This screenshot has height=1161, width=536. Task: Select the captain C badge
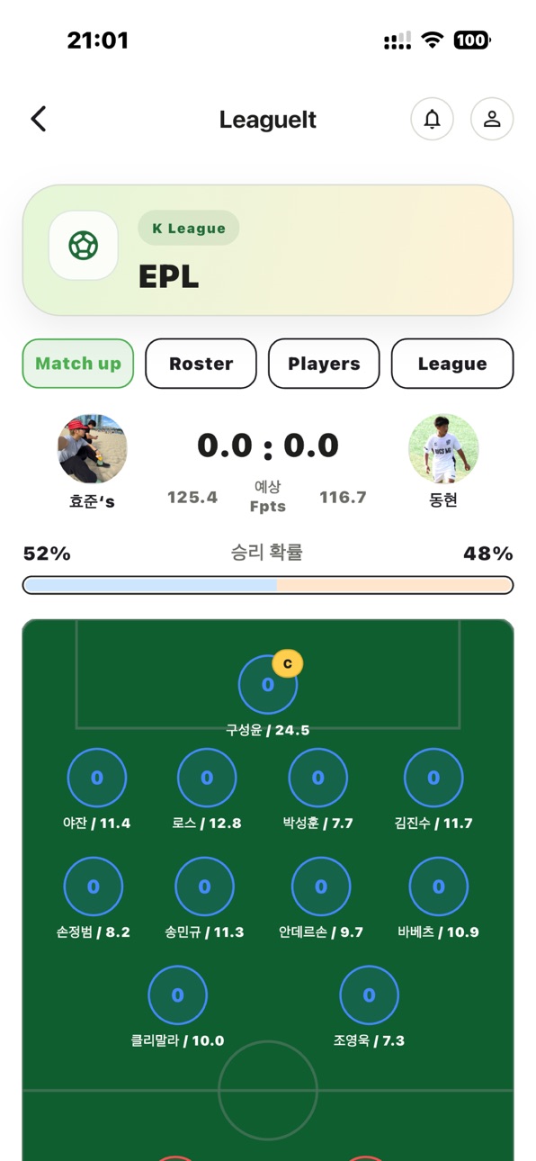tap(288, 664)
